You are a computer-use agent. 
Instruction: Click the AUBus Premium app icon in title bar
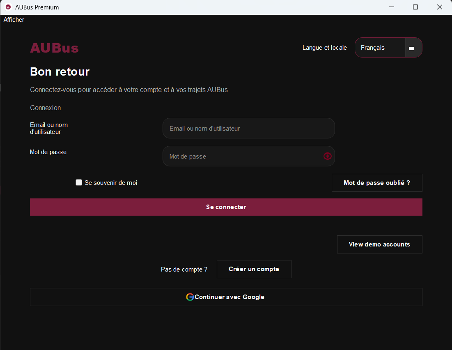pyautogui.click(x=8, y=7)
